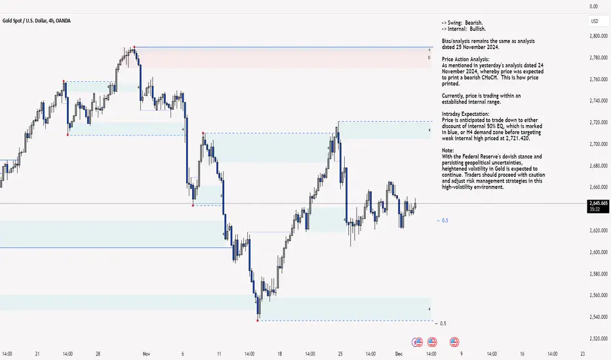This screenshot has width=611, height=360.
Task: Click the 2,700.000 price axis label
Action: (x=598, y=144)
